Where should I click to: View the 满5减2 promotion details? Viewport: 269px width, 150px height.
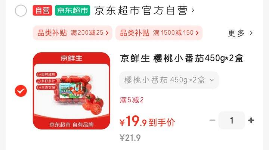pos(132,100)
